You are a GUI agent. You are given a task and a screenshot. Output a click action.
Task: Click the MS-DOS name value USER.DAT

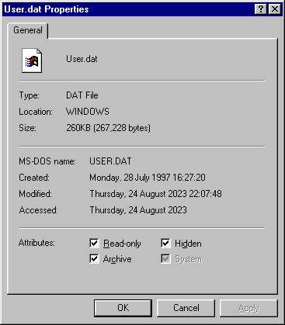[x=110, y=161]
